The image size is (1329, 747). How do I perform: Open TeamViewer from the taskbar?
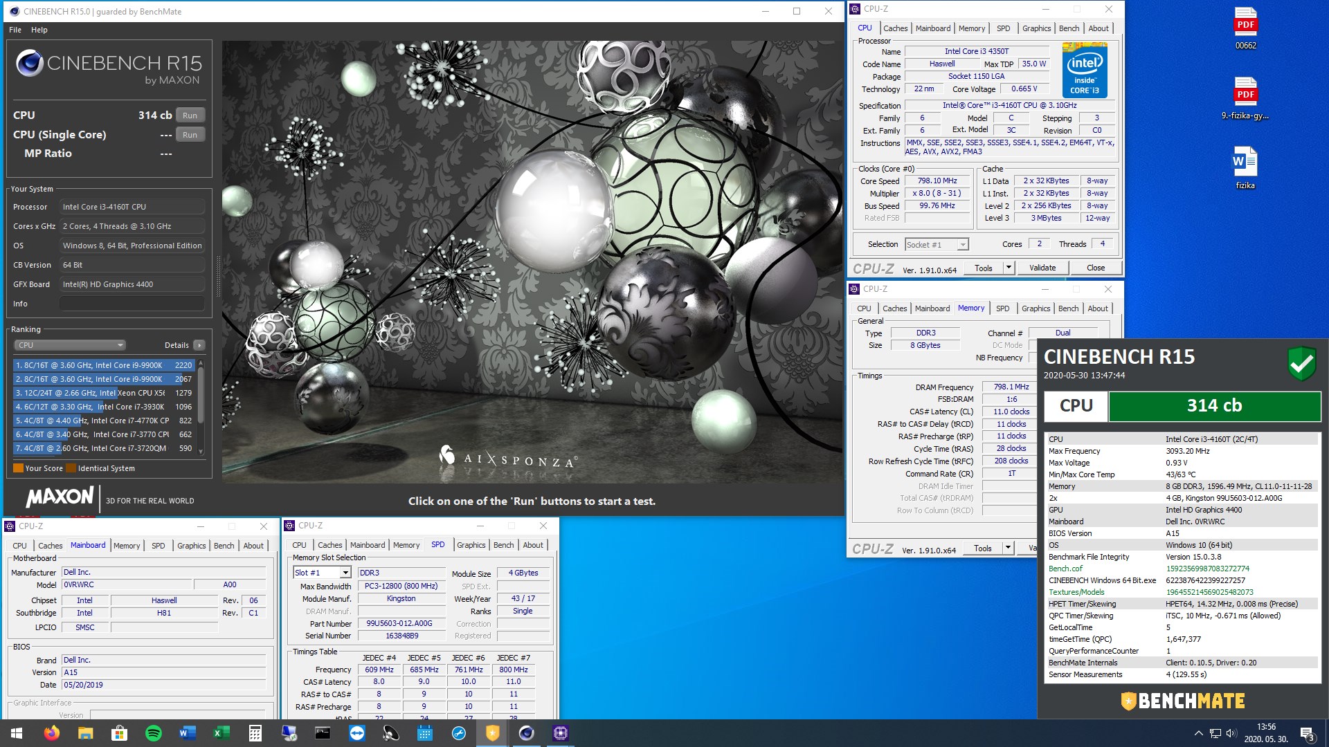pos(357,733)
